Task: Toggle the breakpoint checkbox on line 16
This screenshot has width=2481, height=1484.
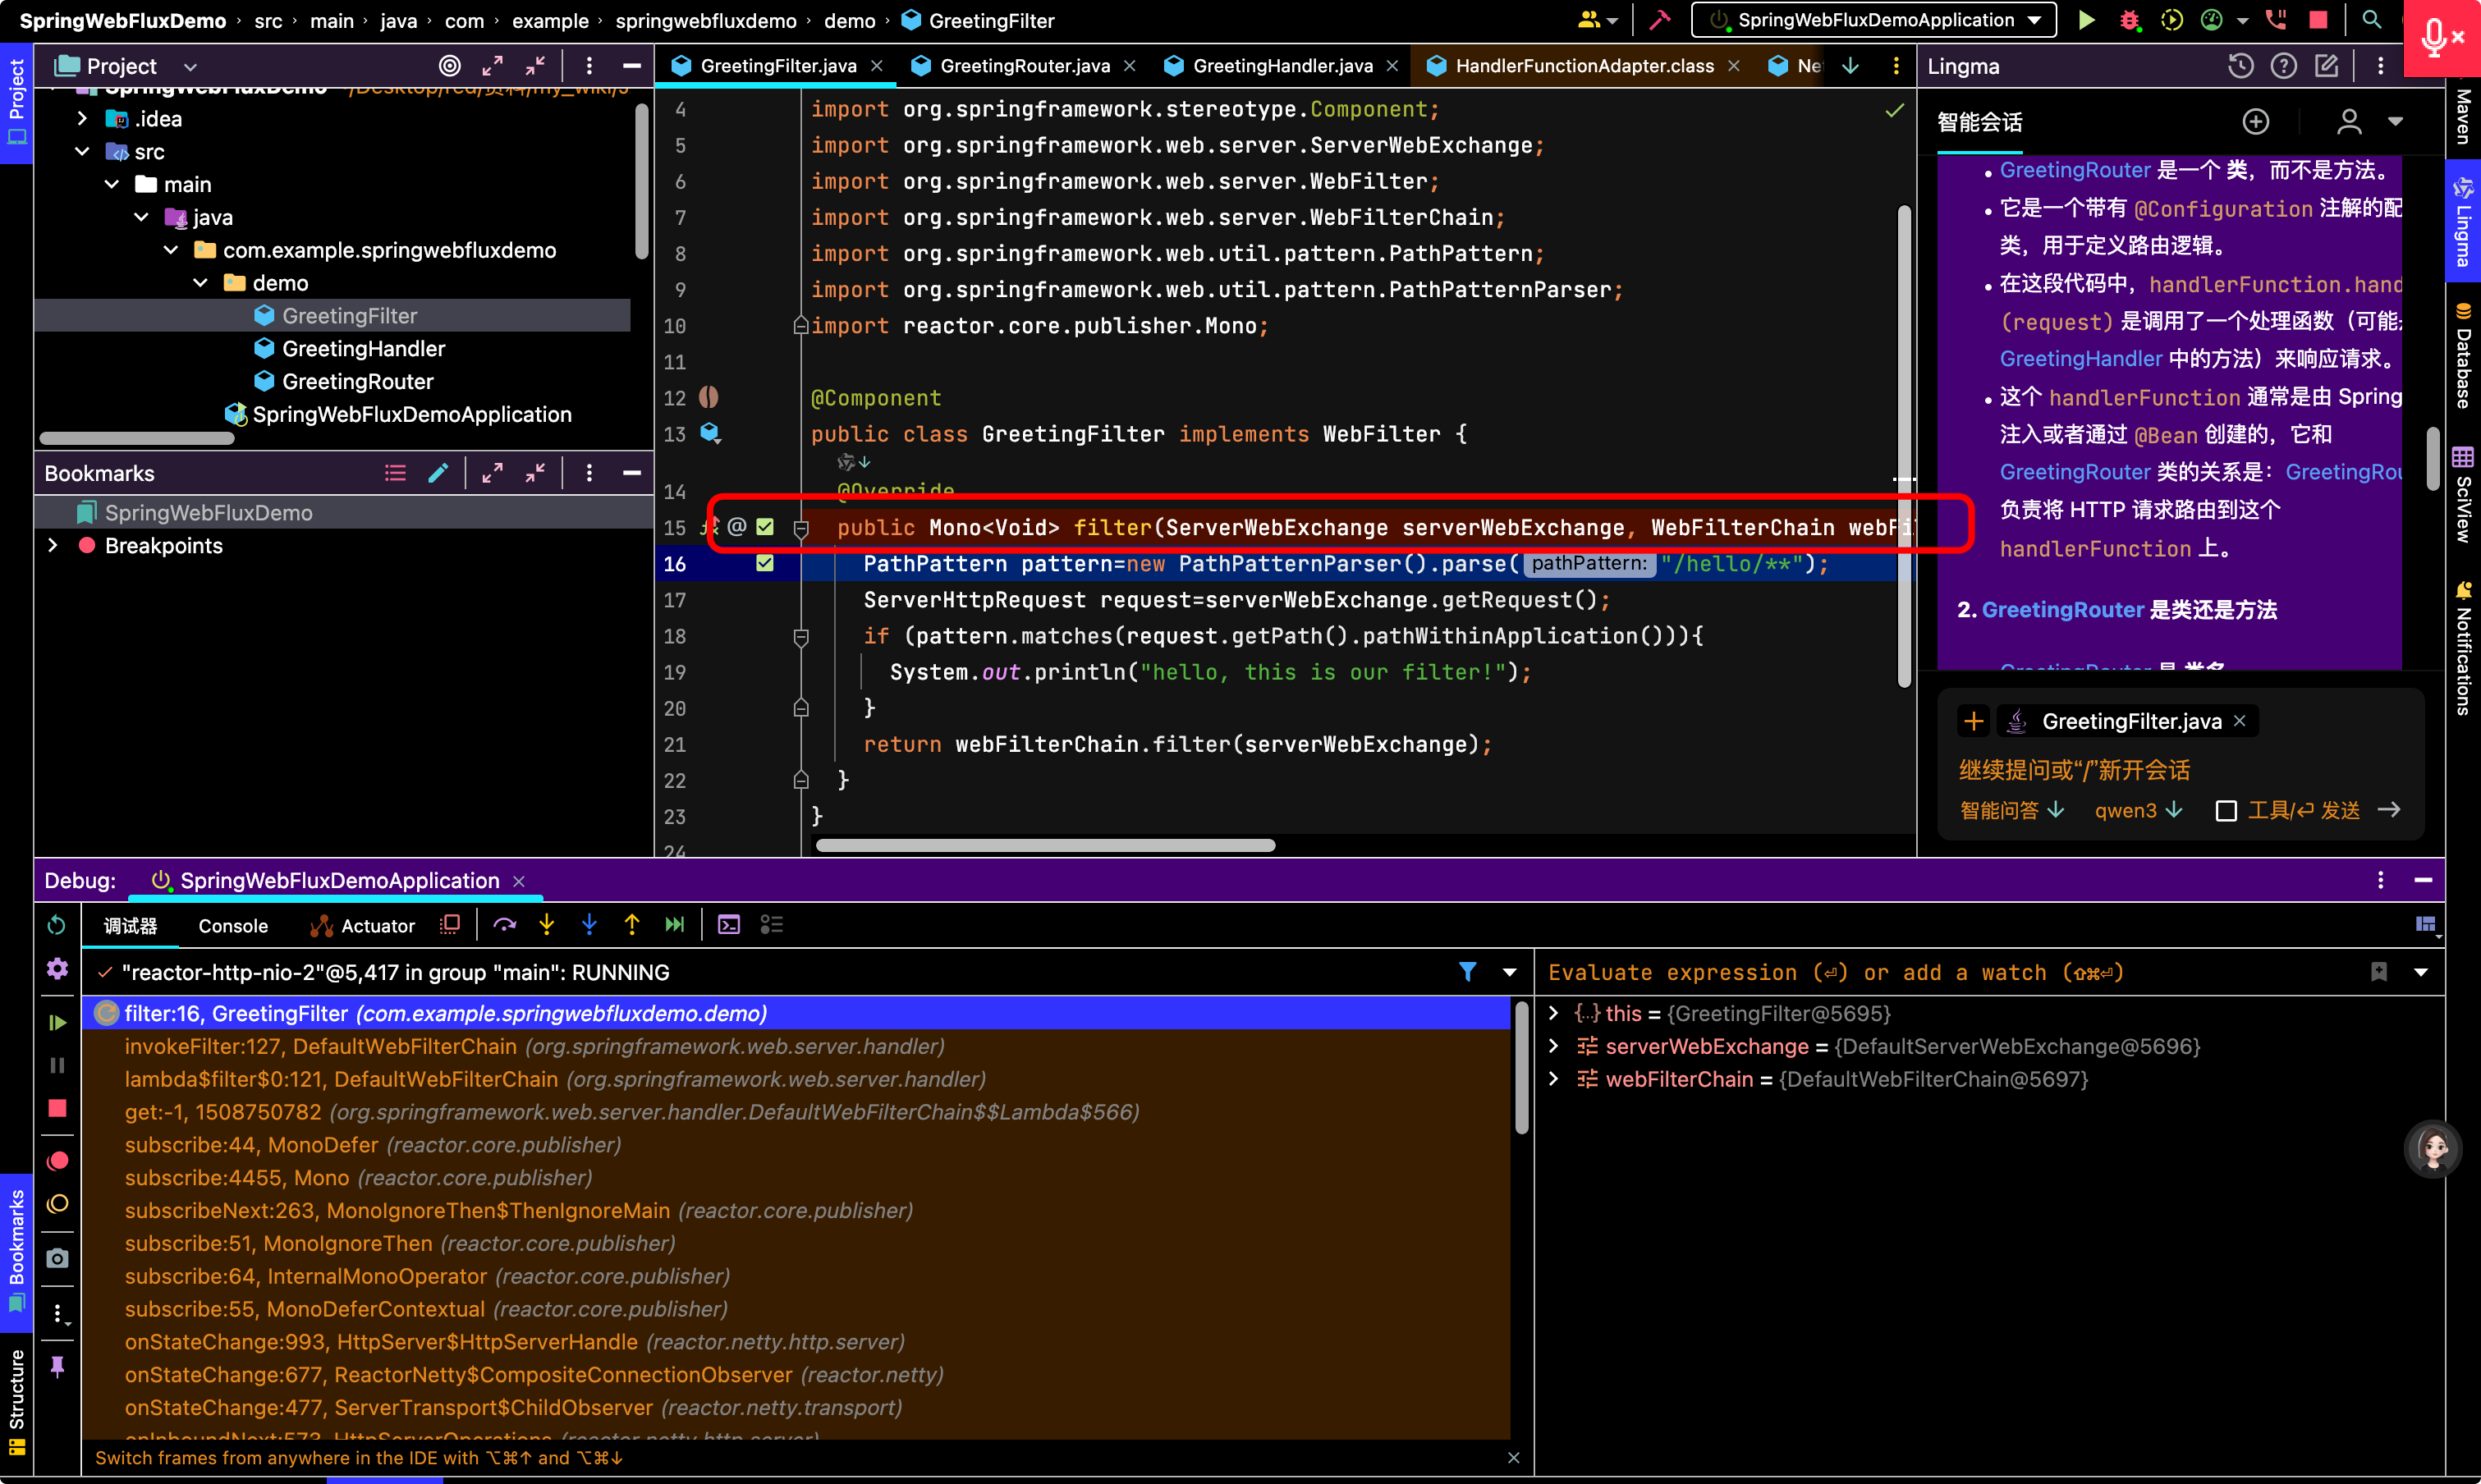Action: [x=765, y=563]
